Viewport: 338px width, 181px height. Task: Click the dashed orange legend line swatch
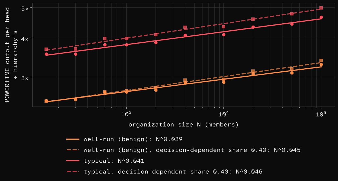(x=73, y=150)
